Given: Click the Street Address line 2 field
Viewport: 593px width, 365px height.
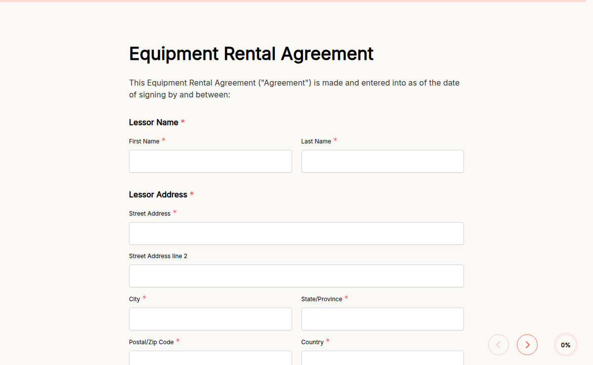Looking at the screenshot, I should (296, 276).
